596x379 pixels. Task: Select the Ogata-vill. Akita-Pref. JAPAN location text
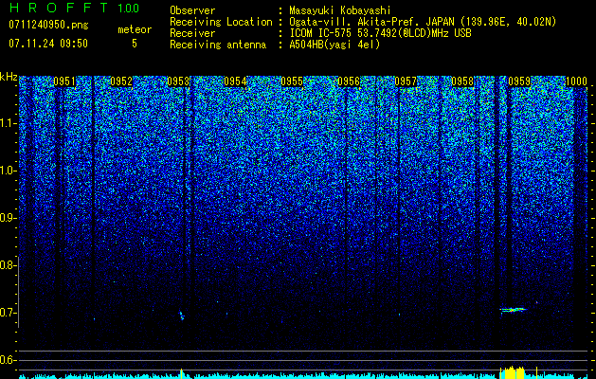tap(423, 22)
